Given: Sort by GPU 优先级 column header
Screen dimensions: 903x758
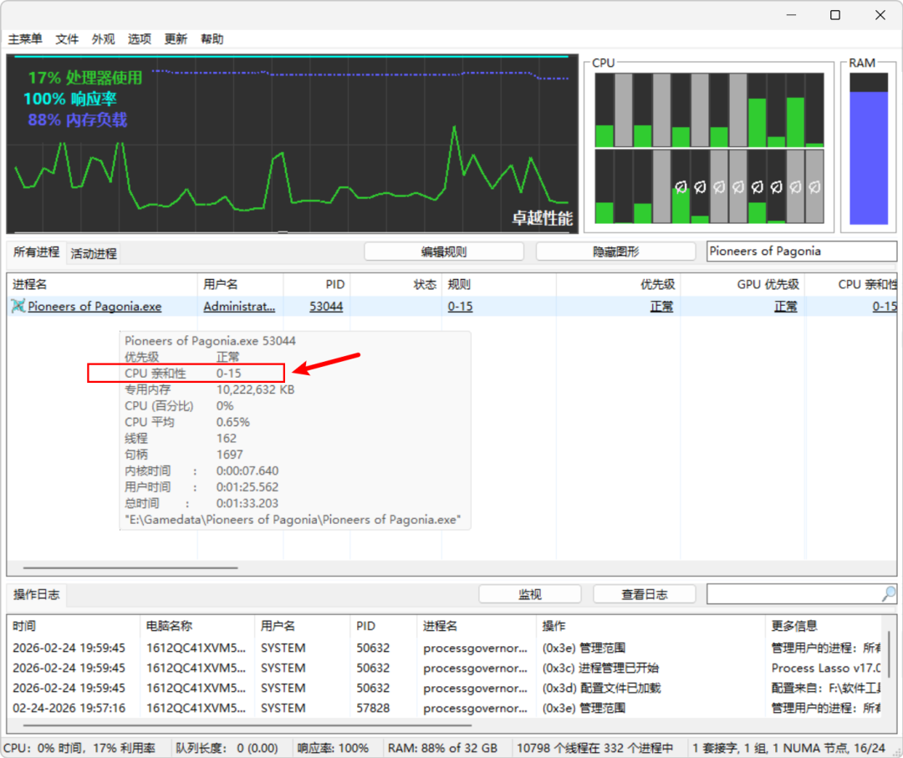Looking at the screenshot, I should point(742,284).
